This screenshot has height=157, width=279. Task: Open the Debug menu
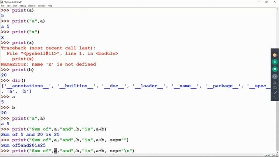[23, 6]
